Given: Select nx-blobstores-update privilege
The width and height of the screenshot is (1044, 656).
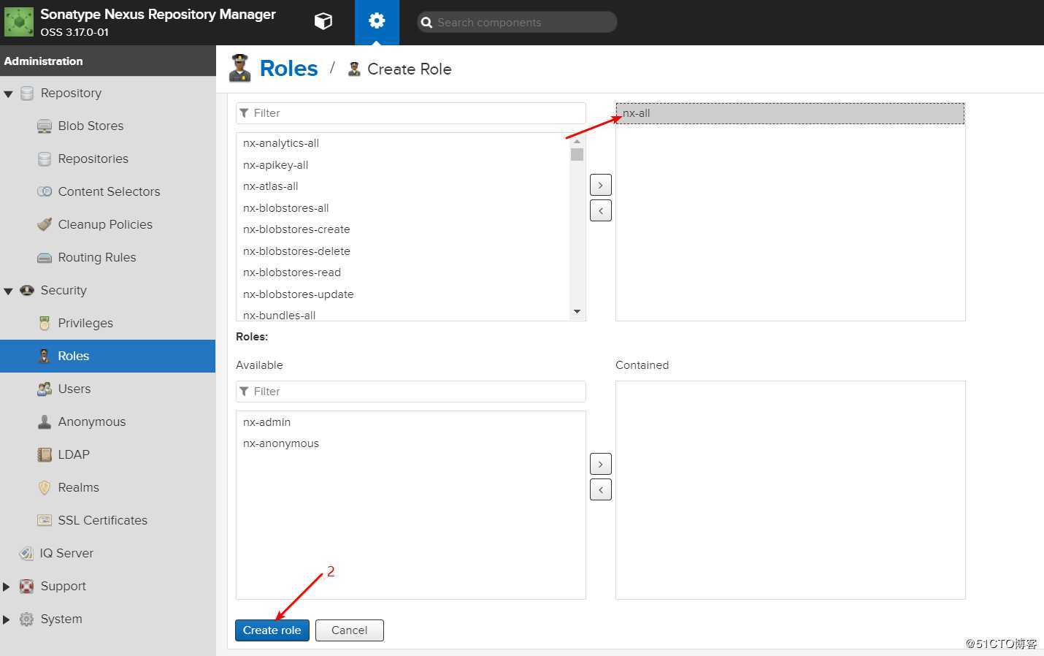Looking at the screenshot, I should pos(298,294).
